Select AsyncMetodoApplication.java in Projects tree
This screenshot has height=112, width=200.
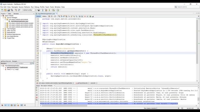pos(19,21)
